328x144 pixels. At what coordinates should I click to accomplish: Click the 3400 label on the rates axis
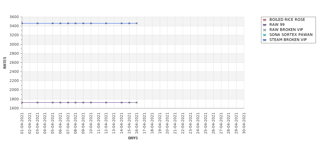coord(14,26)
